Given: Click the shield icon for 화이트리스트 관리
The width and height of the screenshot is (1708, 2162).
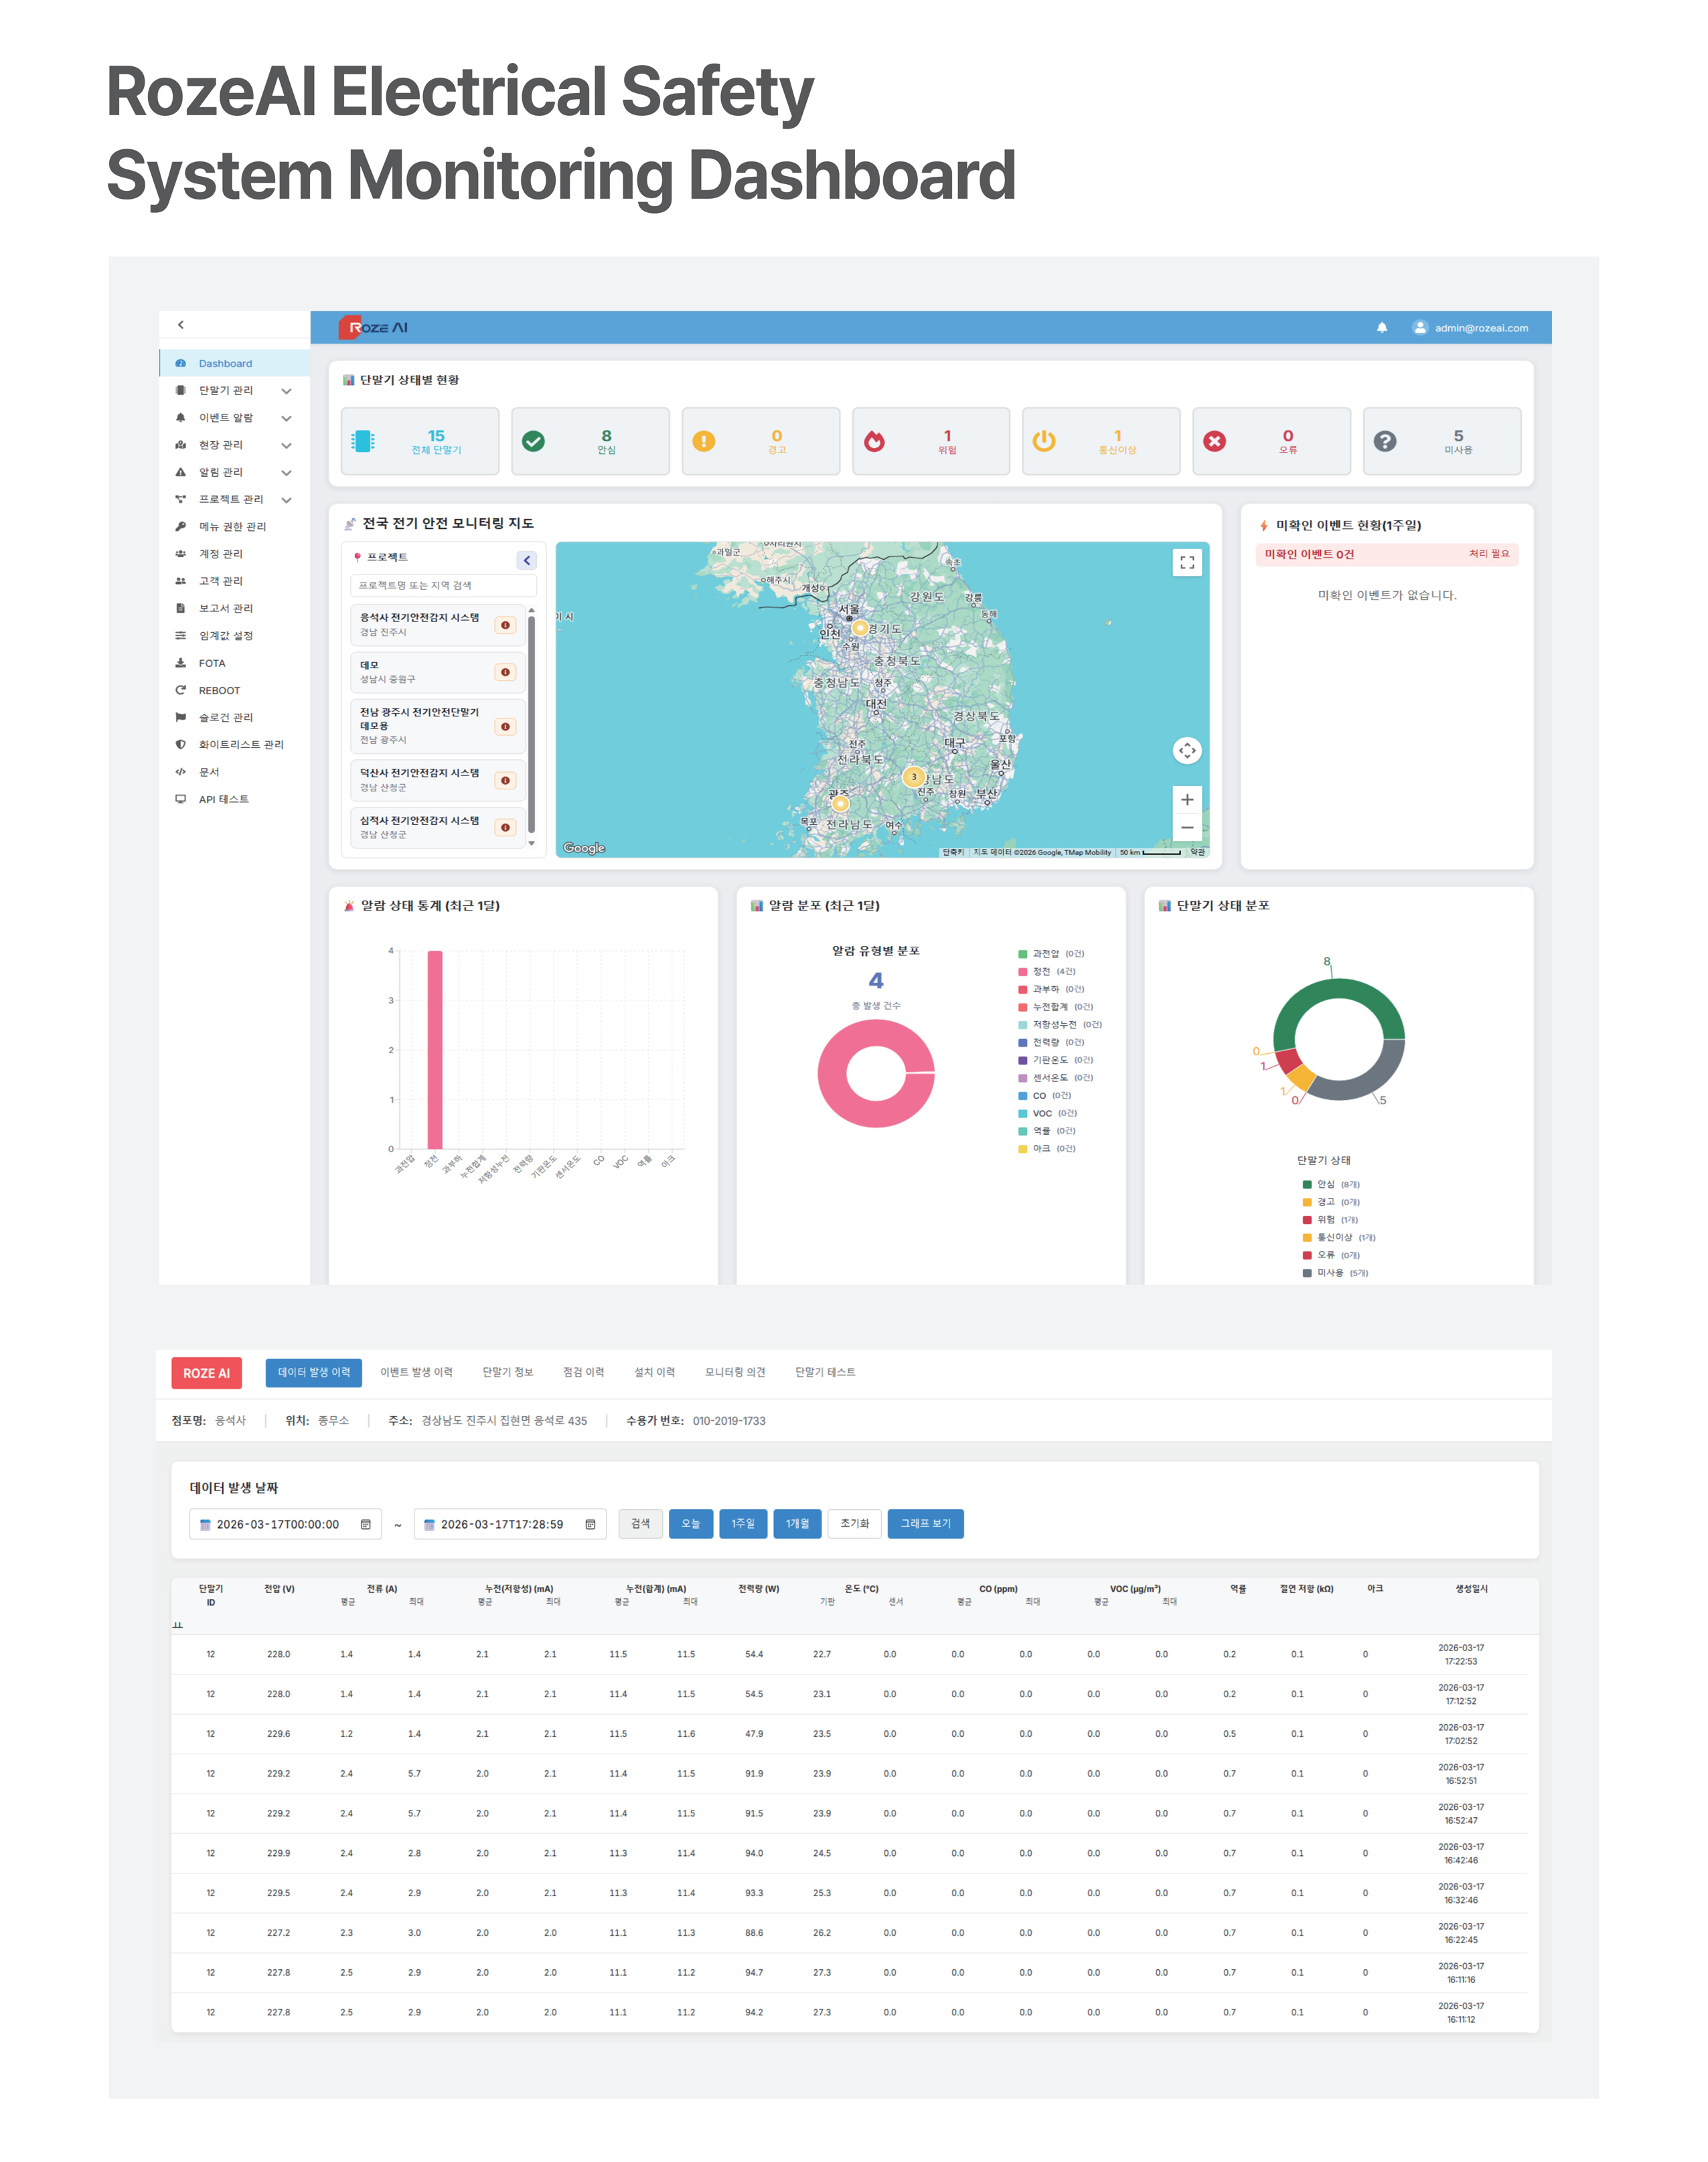Looking at the screenshot, I should (181, 744).
